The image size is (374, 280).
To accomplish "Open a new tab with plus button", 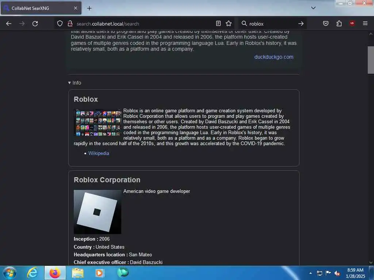I will (89, 8).
